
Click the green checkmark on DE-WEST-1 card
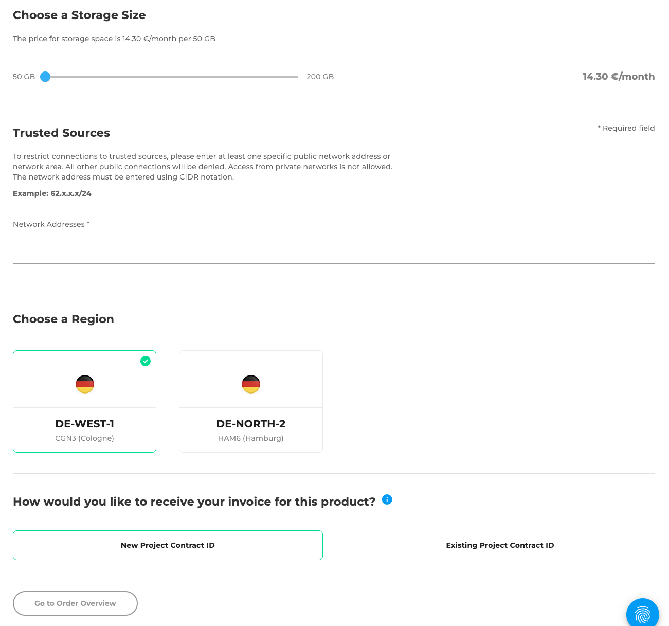tap(146, 361)
